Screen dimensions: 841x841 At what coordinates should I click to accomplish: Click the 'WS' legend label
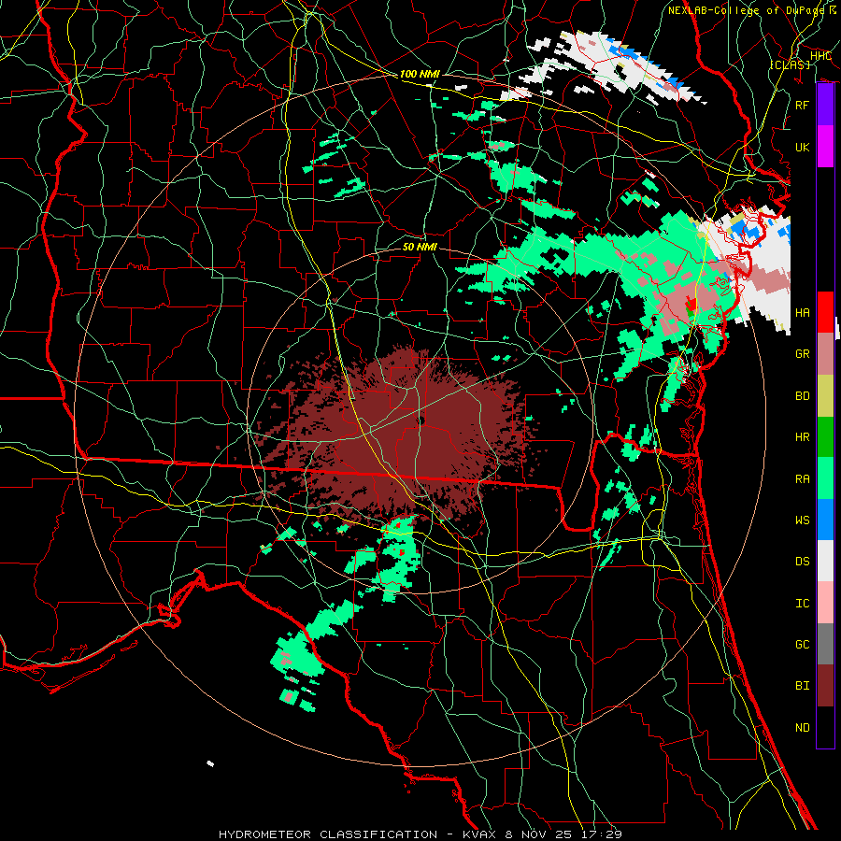[802, 520]
